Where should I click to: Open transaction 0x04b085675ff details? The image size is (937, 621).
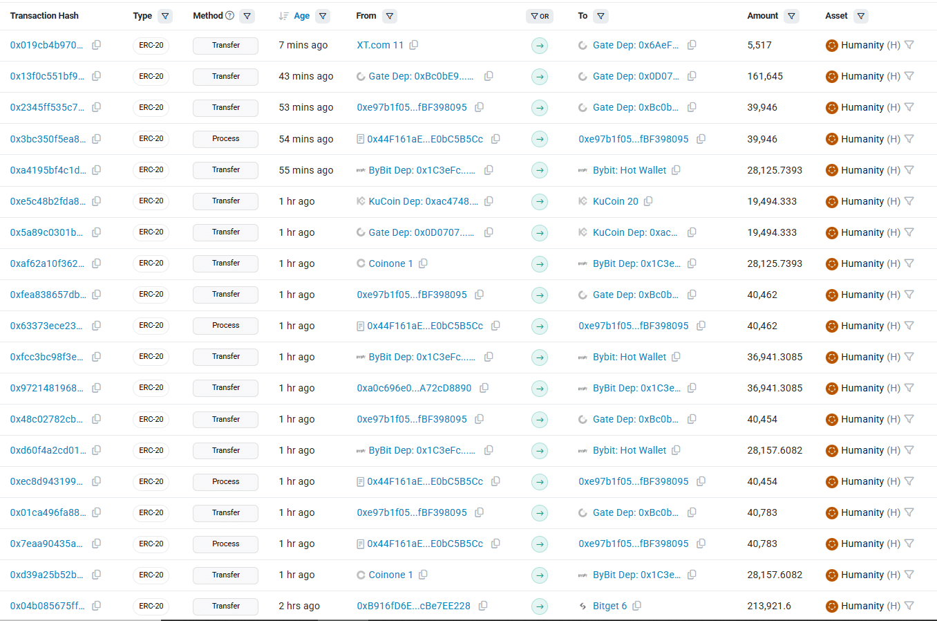[x=47, y=606]
